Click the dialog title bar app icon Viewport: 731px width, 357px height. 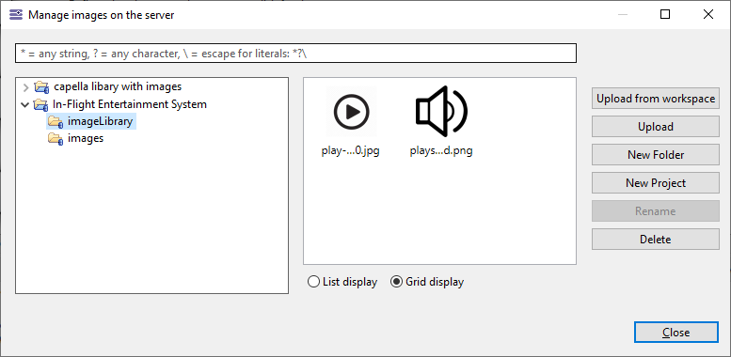(16, 15)
